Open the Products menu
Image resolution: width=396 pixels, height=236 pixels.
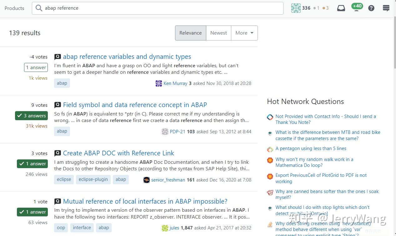pos(14,8)
